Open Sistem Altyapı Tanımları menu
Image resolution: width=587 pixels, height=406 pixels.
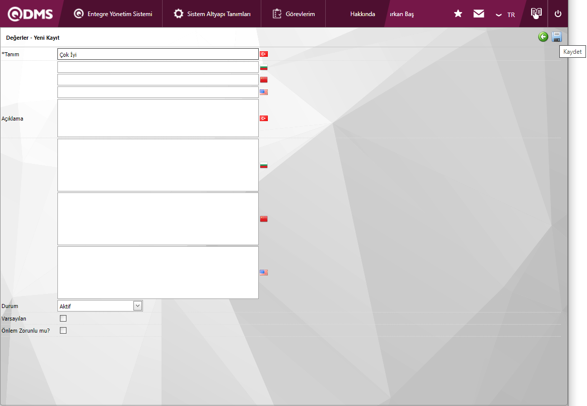212,14
